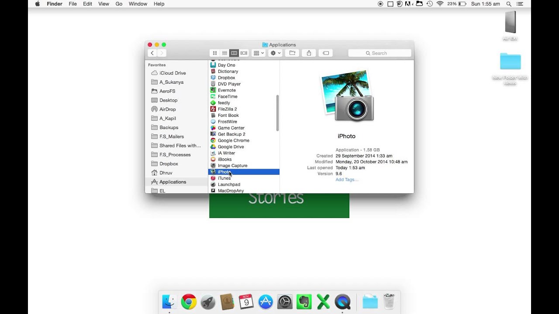Click the Wi-Fi status icon
The height and width of the screenshot is (314, 559).
[440, 4]
